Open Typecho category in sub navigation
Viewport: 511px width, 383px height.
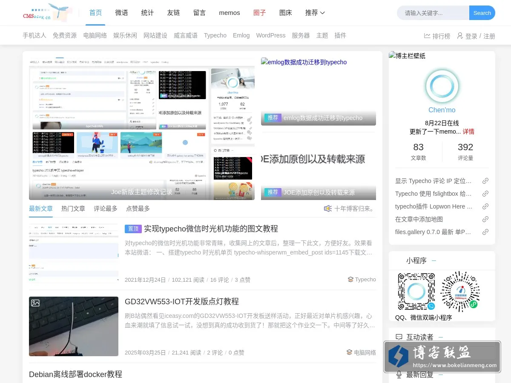pyautogui.click(x=215, y=35)
